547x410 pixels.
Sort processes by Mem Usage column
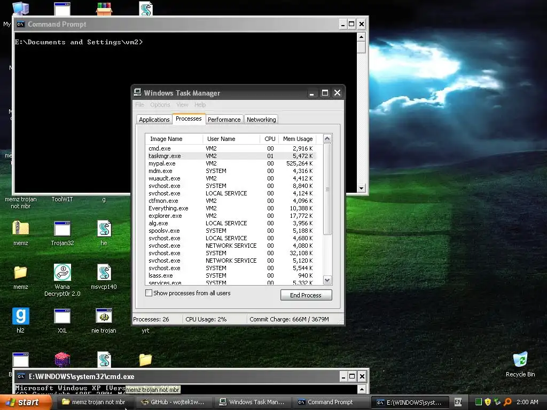(x=298, y=139)
